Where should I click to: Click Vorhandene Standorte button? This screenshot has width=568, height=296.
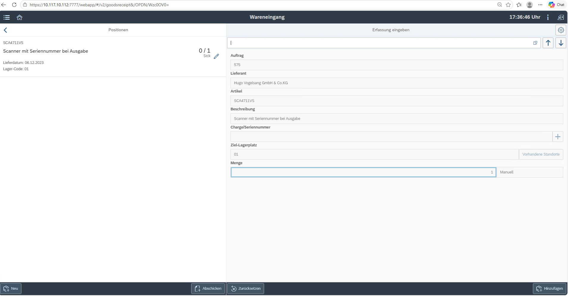[x=541, y=154]
